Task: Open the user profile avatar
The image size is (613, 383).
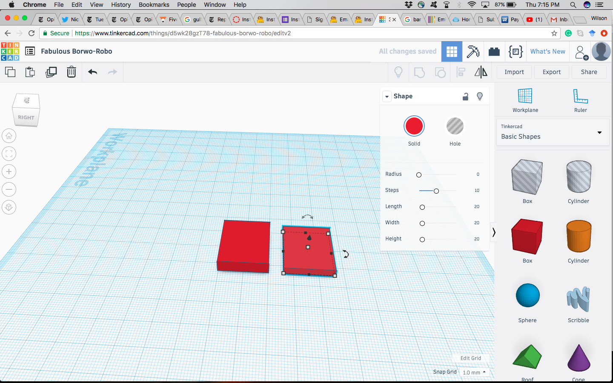Action: 602,51
